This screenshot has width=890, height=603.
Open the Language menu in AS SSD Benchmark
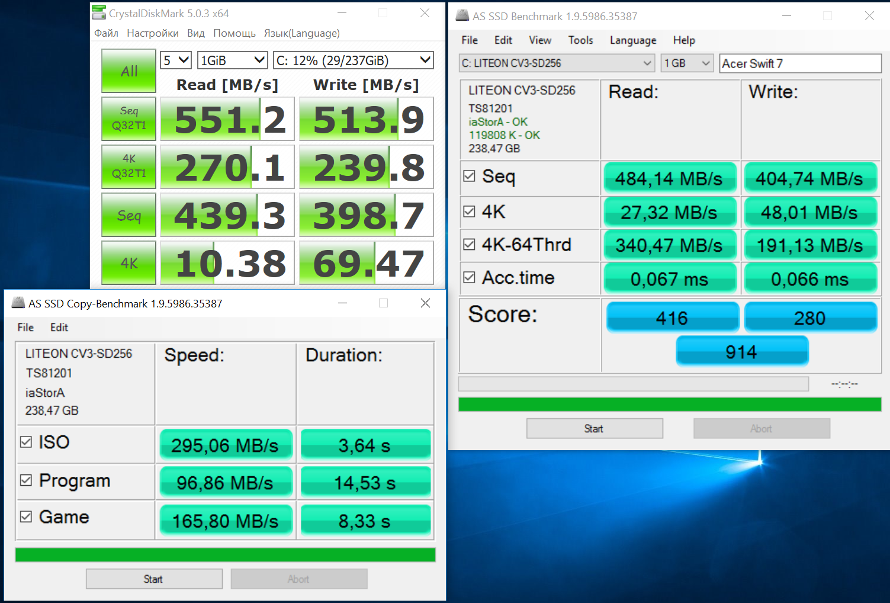pos(633,40)
